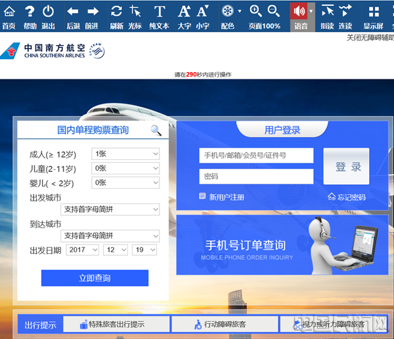This screenshot has height=339, width=394.
Task: Click the 出行提示 label
Action: (40, 325)
